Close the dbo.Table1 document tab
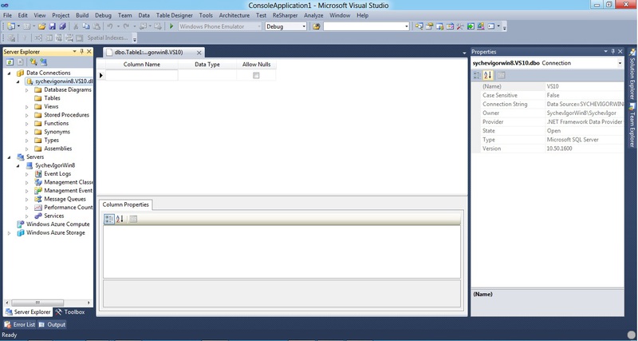This screenshot has height=341, width=638. tap(199, 53)
